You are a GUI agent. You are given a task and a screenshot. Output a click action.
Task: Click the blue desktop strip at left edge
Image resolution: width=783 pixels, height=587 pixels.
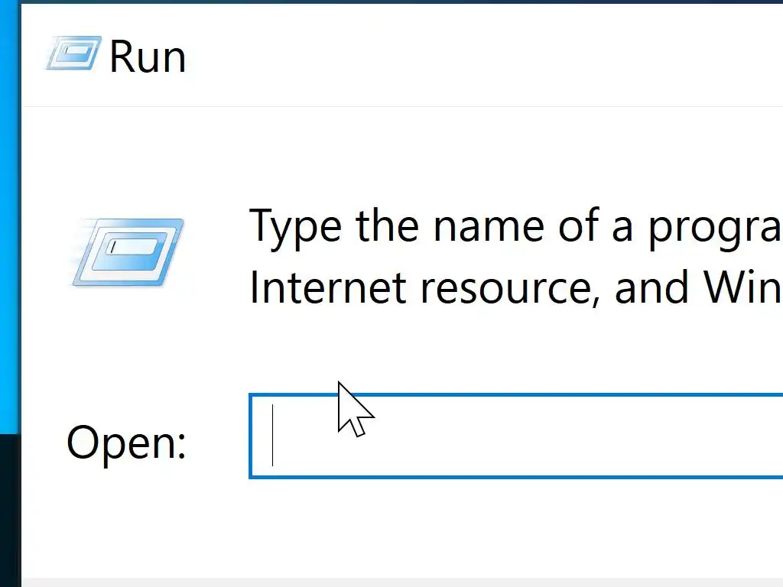[9, 229]
